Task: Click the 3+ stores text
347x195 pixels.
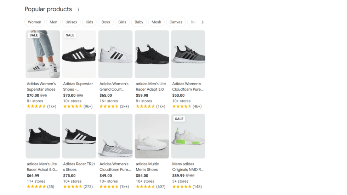Action: point(180,181)
